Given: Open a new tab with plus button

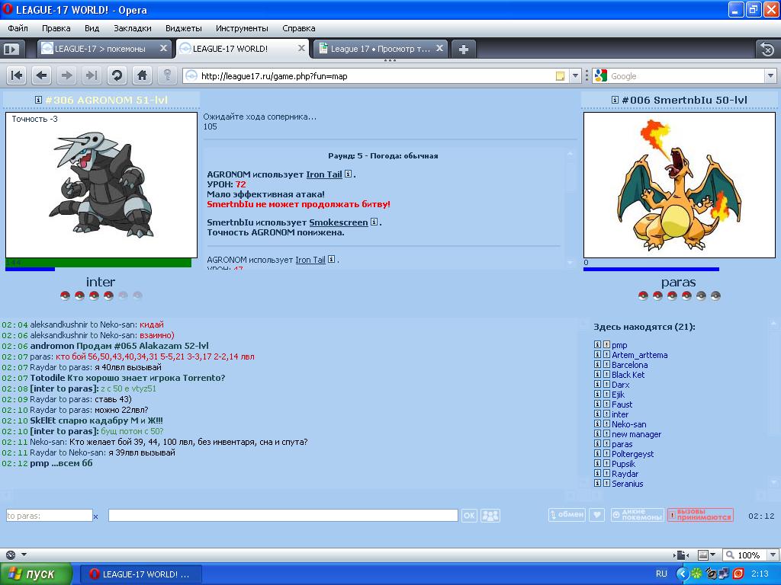Looking at the screenshot, I should tap(463, 50).
